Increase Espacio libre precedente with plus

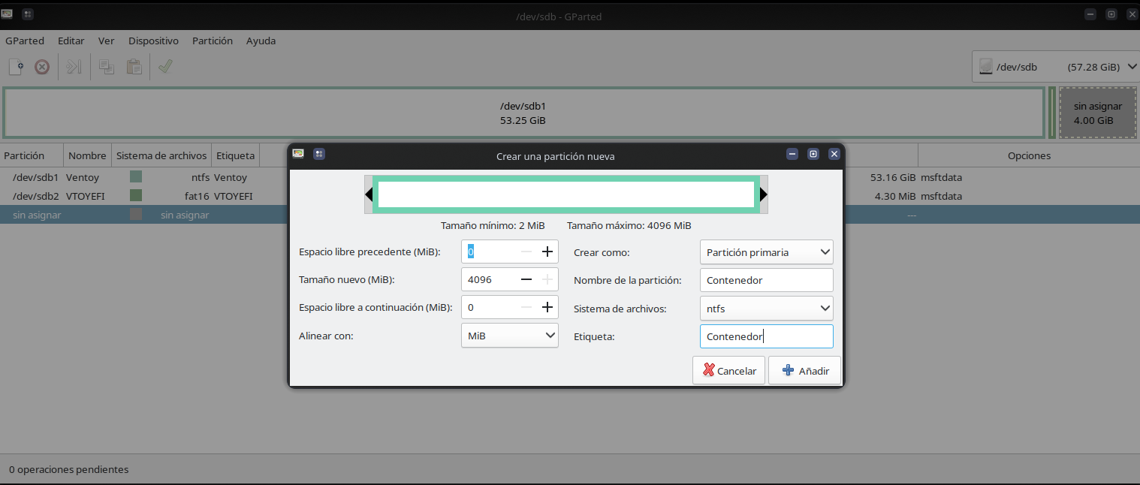tap(547, 252)
